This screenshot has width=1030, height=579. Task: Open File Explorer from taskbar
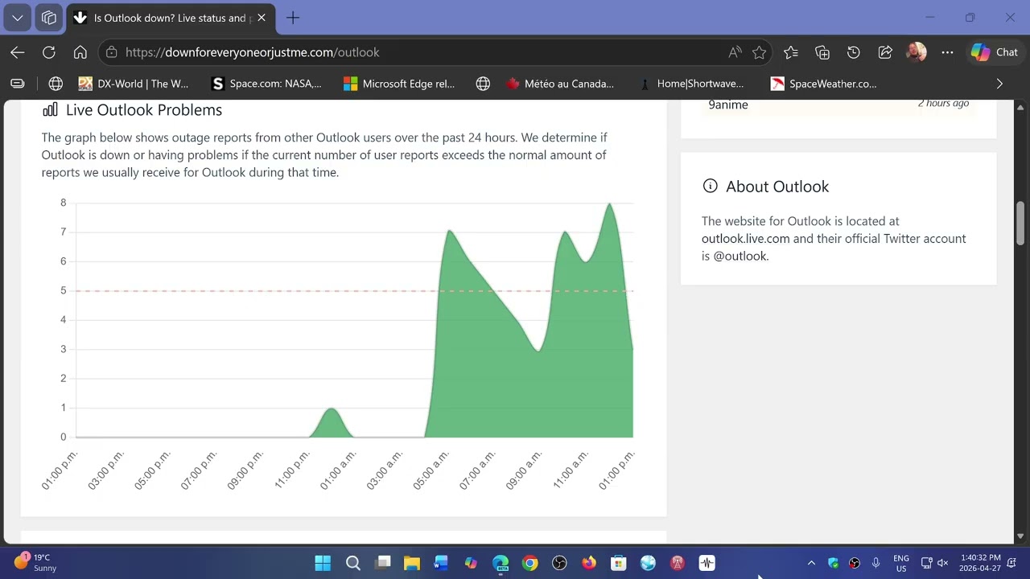click(412, 563)
